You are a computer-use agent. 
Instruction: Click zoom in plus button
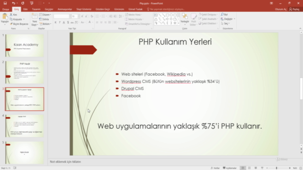(x=289, y=168)
